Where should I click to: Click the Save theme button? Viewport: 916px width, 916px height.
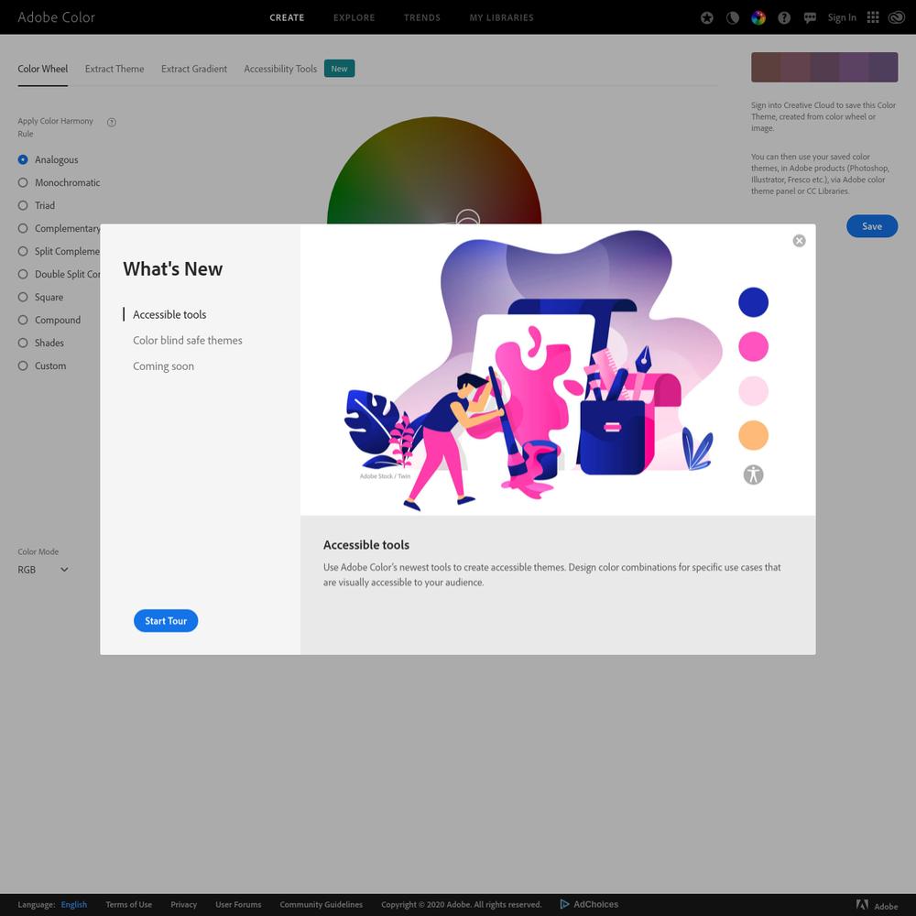click(872, 226)
